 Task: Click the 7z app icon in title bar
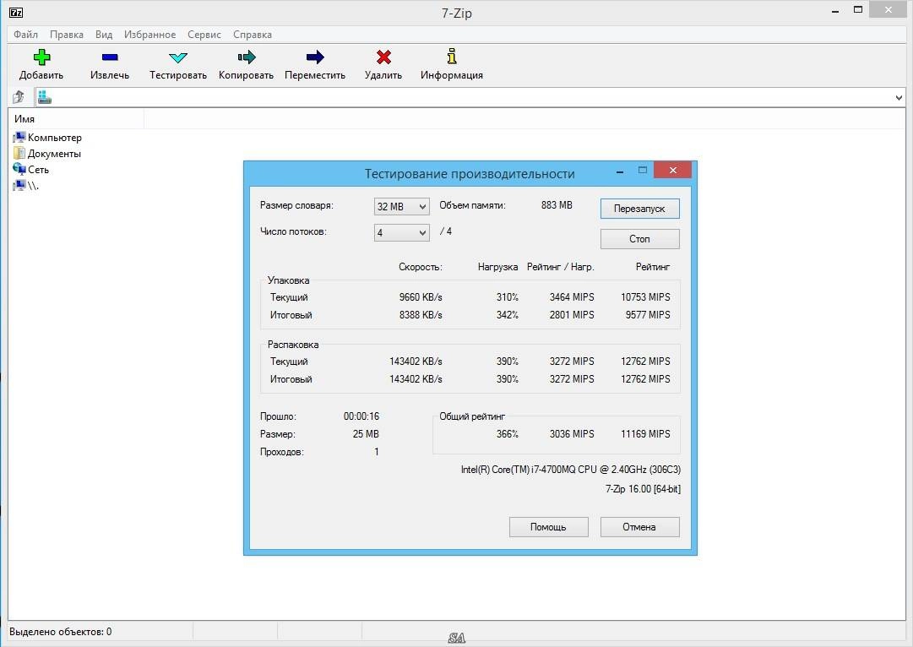tap(16, 12)
